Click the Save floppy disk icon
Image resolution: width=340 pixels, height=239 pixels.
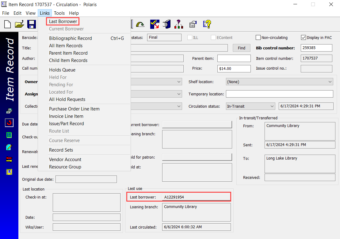(31, 24)
